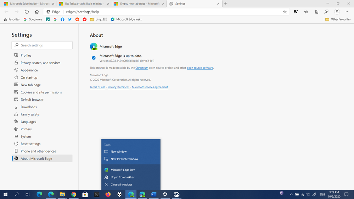
Task: Launch Firefox from taskbar
Action: click(108, 194)
